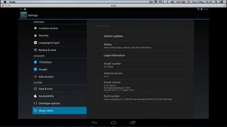Click the Android clock showing 2:19
Viewport: 227px width, 127px height.
206,9
